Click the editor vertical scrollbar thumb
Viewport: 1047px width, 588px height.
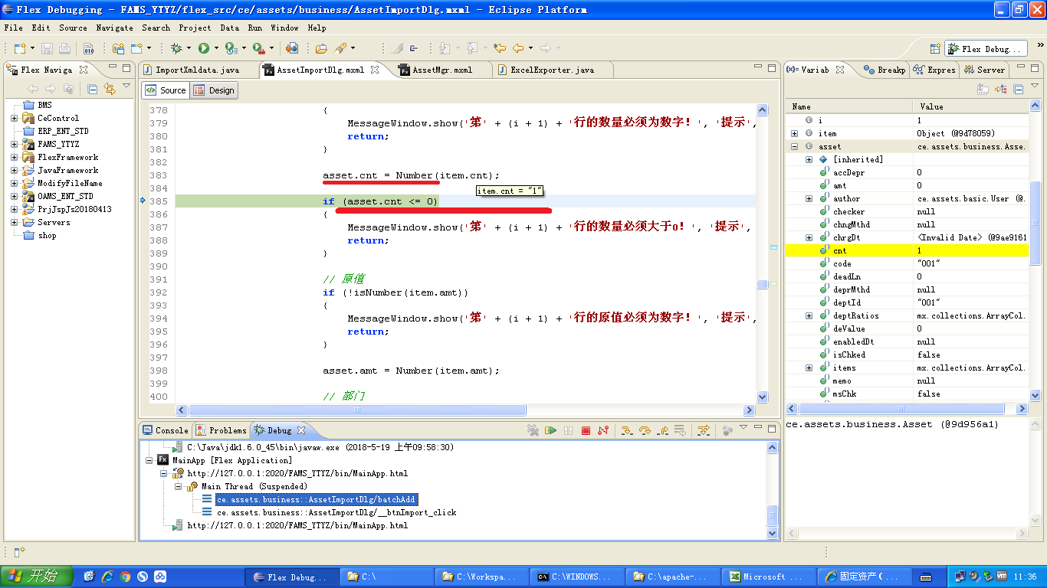[763, 285]
